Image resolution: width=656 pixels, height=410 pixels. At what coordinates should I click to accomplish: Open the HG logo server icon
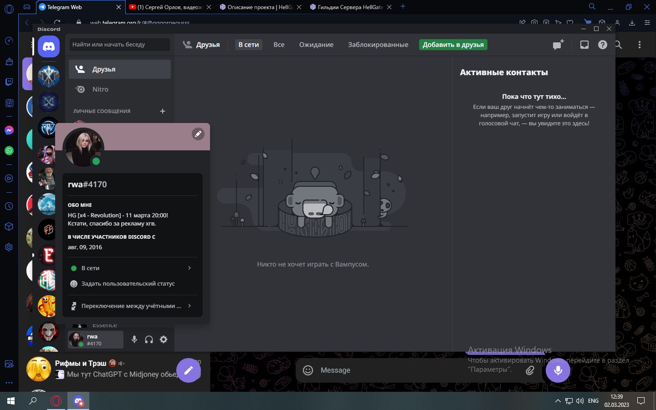pyautogui.click(x=47, y=281)
